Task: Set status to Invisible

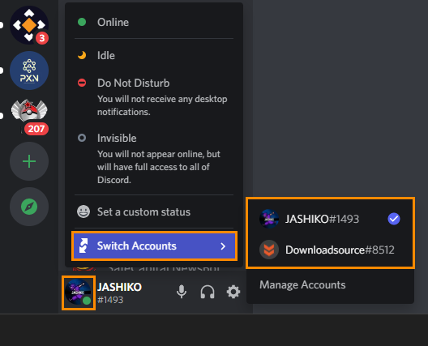Action: (154, 158)
